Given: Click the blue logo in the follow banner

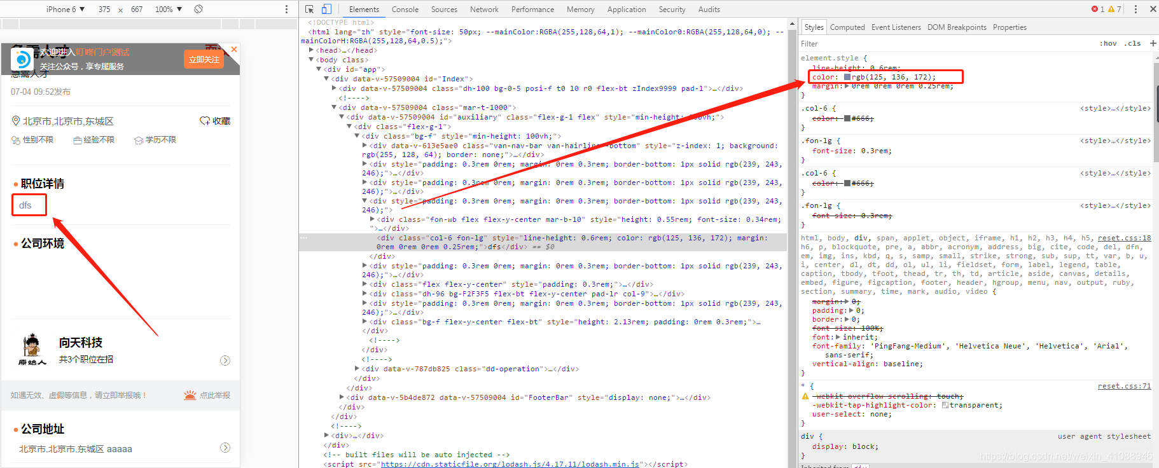Looking at the screenshot, I should coord(22,59).
